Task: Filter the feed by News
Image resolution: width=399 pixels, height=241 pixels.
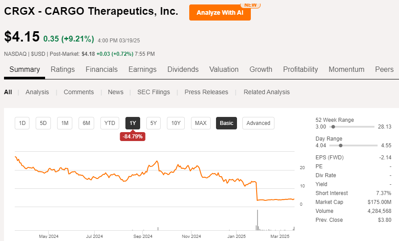Action: tap(116, 92)
